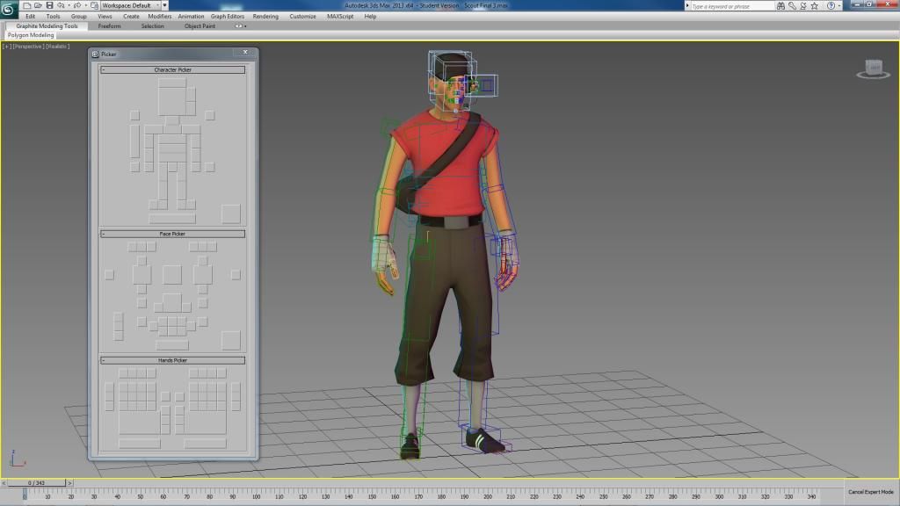Open the Rendering menu
900x506 pixels.
coord(265,17)
